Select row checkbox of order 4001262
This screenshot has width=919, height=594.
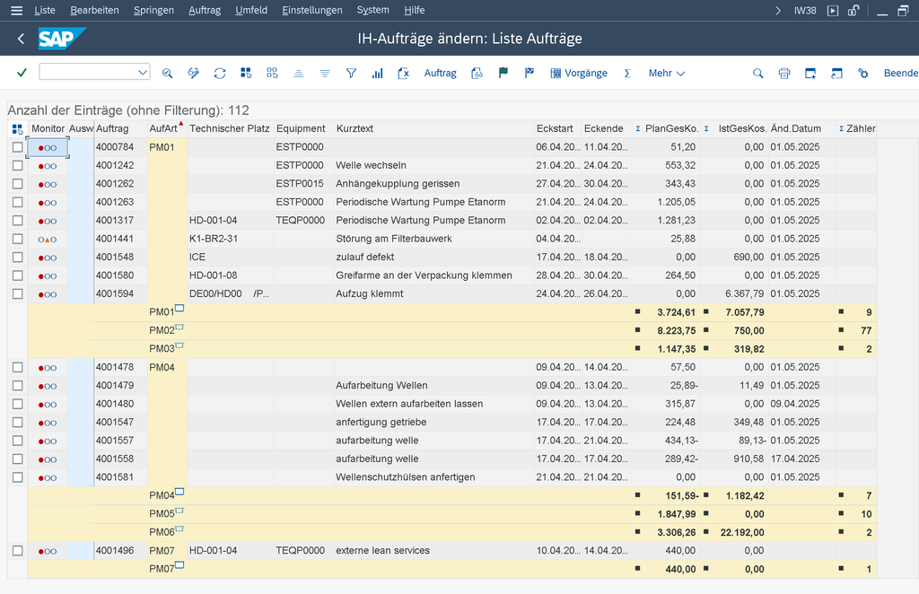tap(18, 184)
